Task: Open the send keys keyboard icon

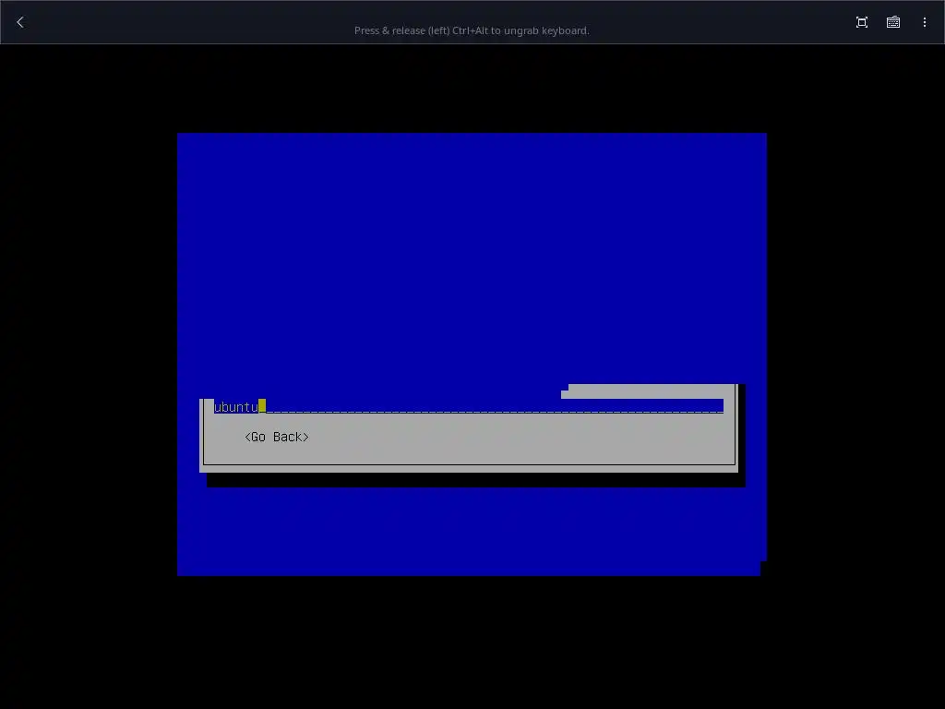Action: [x=893, y=22]
